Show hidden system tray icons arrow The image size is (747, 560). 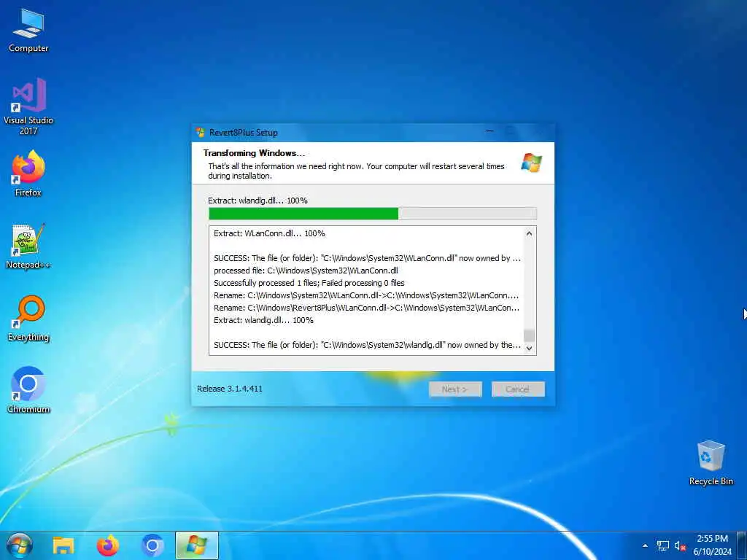pos(645,545)
